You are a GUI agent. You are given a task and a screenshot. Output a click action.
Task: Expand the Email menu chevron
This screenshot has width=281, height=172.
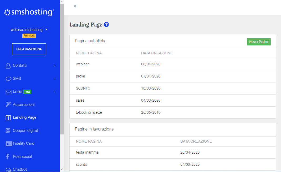[54, 91]
